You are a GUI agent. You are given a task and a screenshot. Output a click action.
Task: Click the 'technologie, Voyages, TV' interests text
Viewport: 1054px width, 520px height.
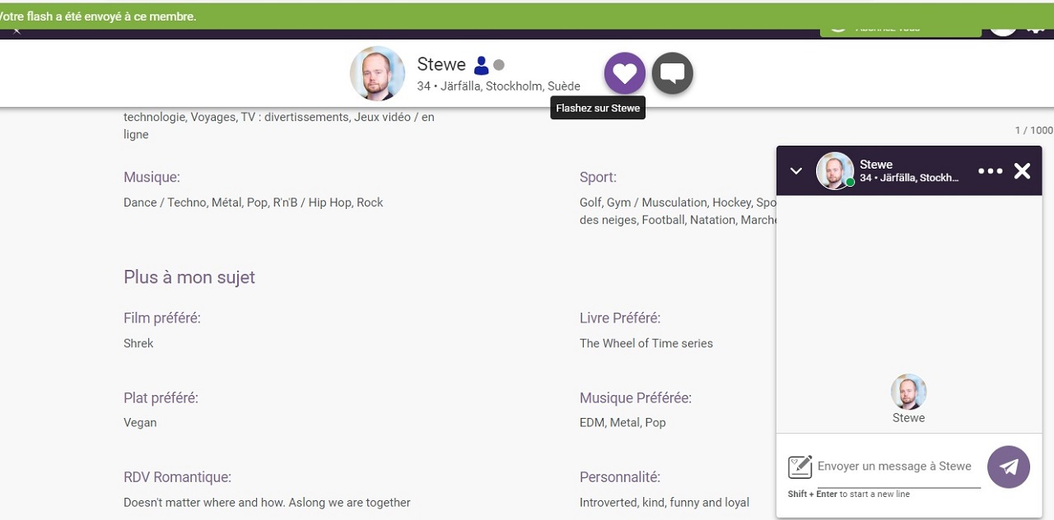279,125
